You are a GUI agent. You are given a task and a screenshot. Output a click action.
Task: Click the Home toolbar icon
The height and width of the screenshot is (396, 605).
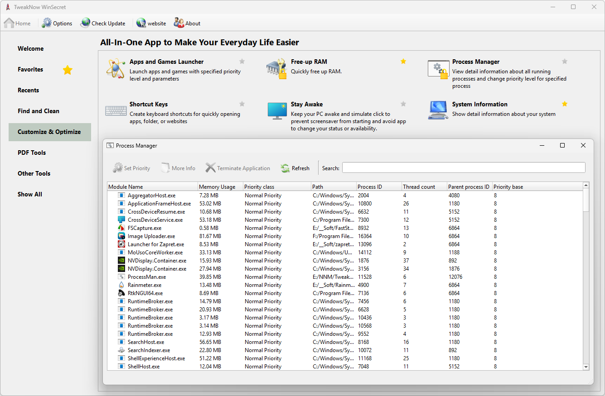click(x=9, y=23)
